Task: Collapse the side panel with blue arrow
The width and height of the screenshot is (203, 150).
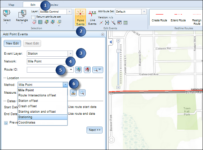Action: [111, 42]
